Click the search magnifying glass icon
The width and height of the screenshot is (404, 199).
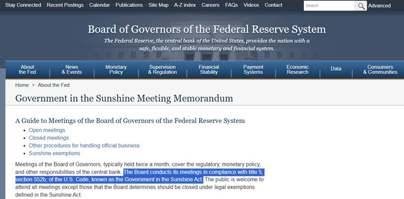tap(361, 5)
